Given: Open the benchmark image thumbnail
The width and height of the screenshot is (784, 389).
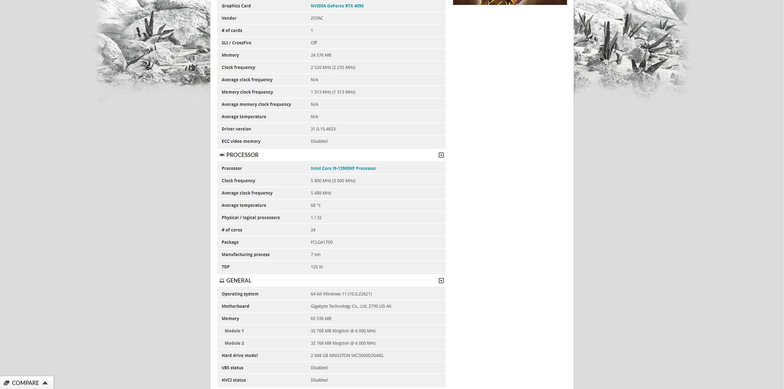Looking at the screenshot, I should pyautogui.click(x=510, y=2).
